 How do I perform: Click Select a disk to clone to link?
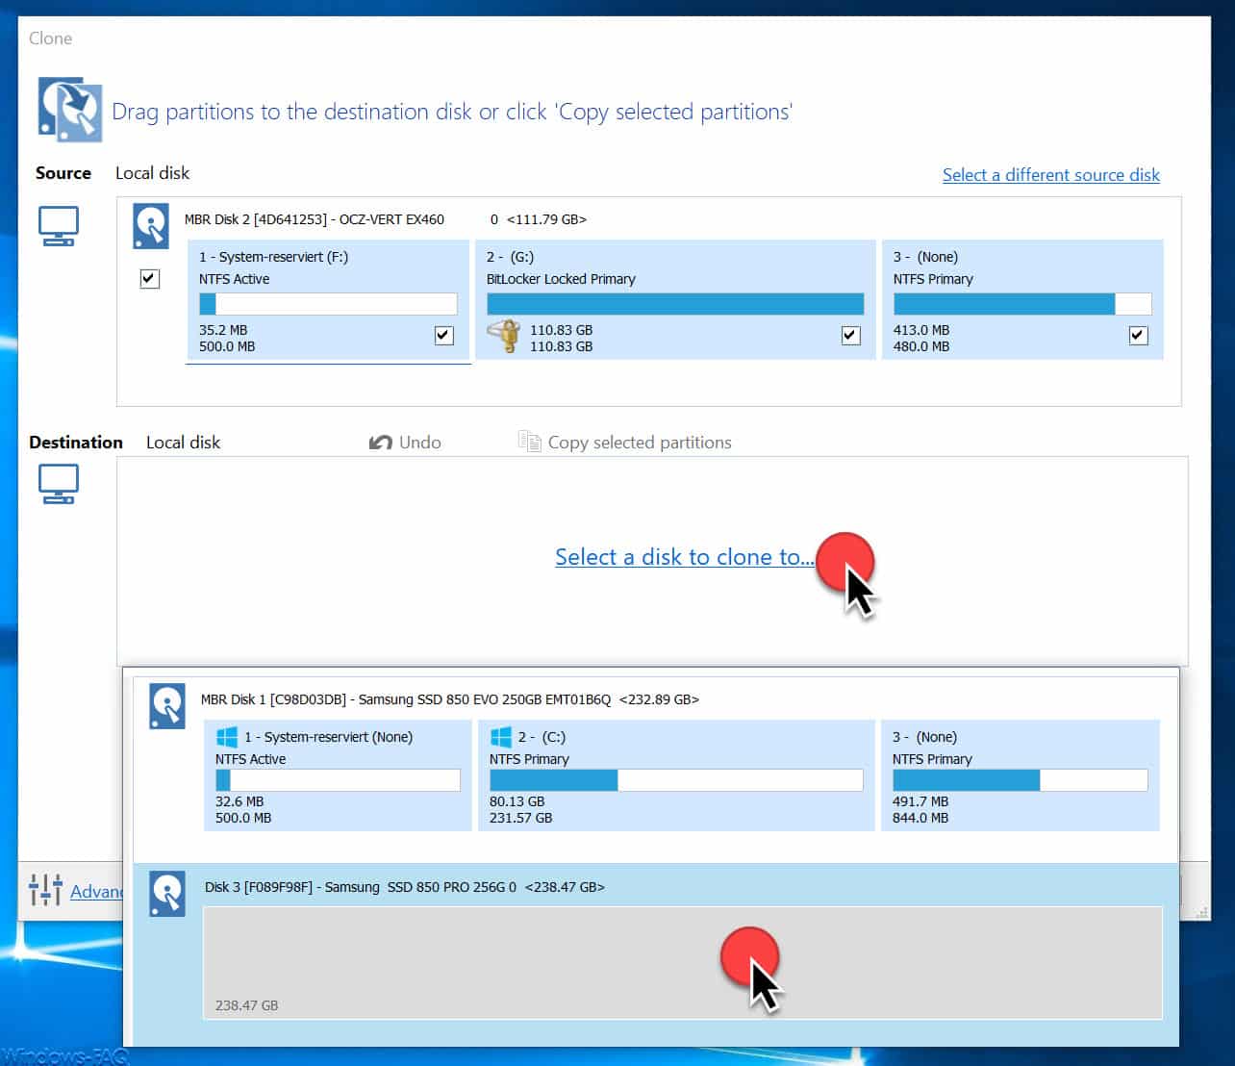(x=684, y=557)
